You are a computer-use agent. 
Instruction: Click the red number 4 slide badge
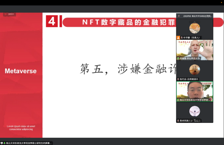[52, 21]
